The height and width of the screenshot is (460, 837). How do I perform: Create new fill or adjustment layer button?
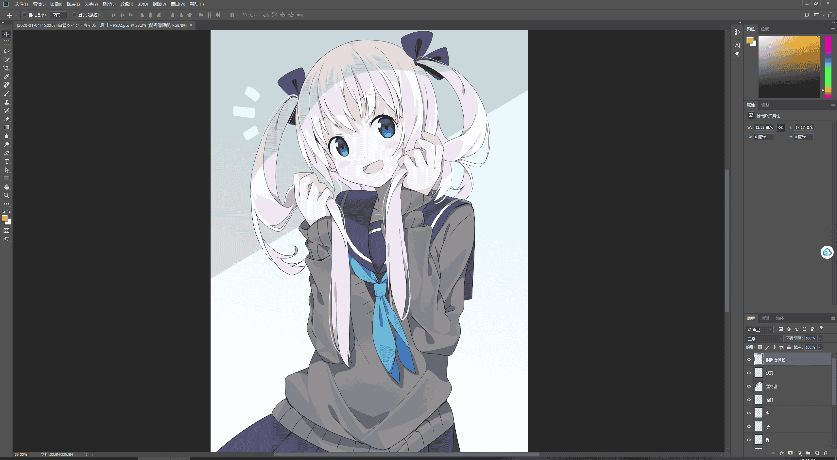(799, 453)
